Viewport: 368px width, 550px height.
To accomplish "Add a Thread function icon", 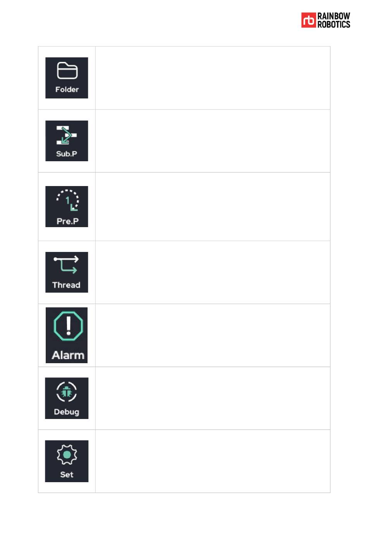I will (x=67, y=272).
